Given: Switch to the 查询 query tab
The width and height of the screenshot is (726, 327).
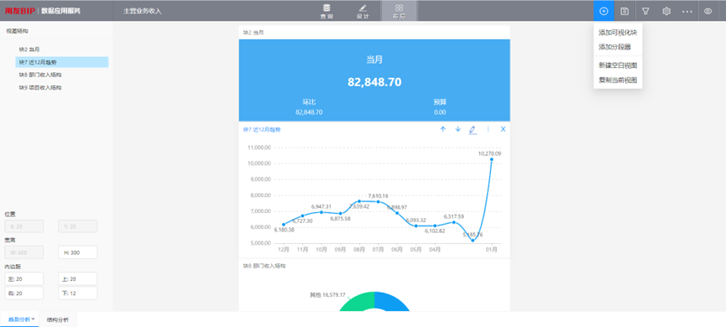Looking at the screenshot, I should click(x=326, y=11).
